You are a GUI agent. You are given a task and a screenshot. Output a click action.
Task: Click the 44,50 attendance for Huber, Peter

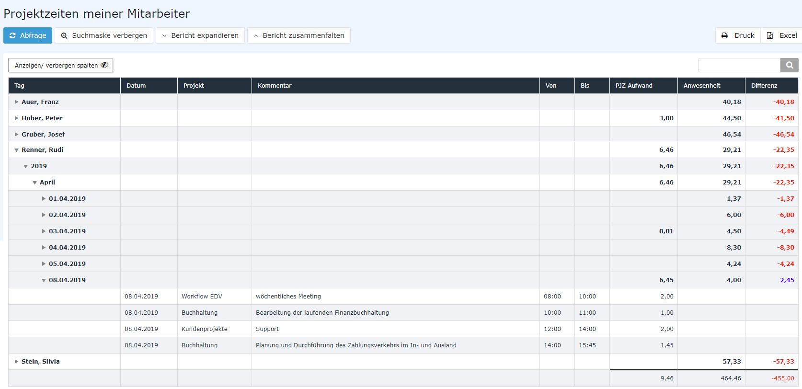click(732, 118)
